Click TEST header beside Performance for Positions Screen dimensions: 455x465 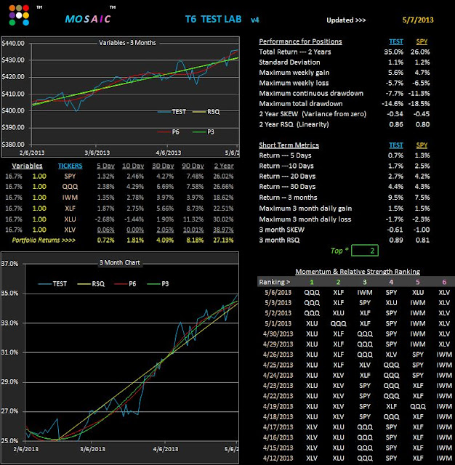(x=396, y=41)
